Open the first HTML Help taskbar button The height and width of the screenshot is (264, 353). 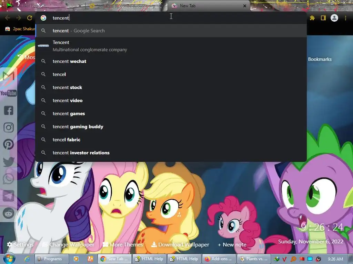point(150,259)
